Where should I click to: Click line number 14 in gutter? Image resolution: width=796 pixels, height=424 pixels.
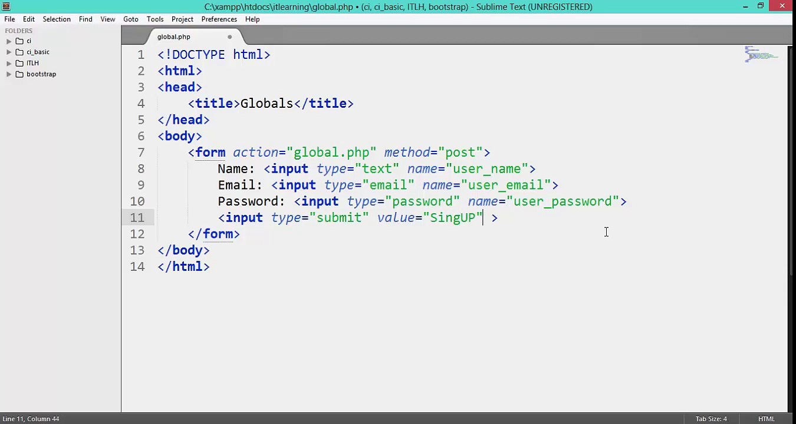tap(137, 267)
